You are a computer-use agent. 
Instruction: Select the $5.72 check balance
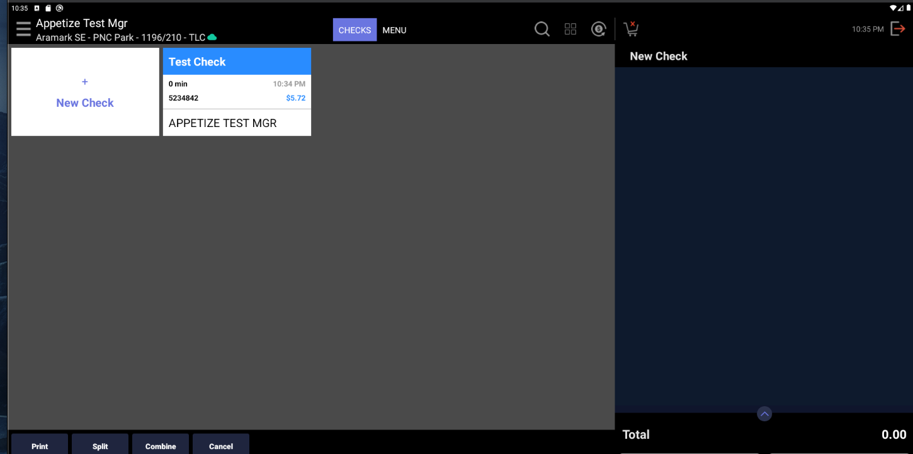click(296, 98)
